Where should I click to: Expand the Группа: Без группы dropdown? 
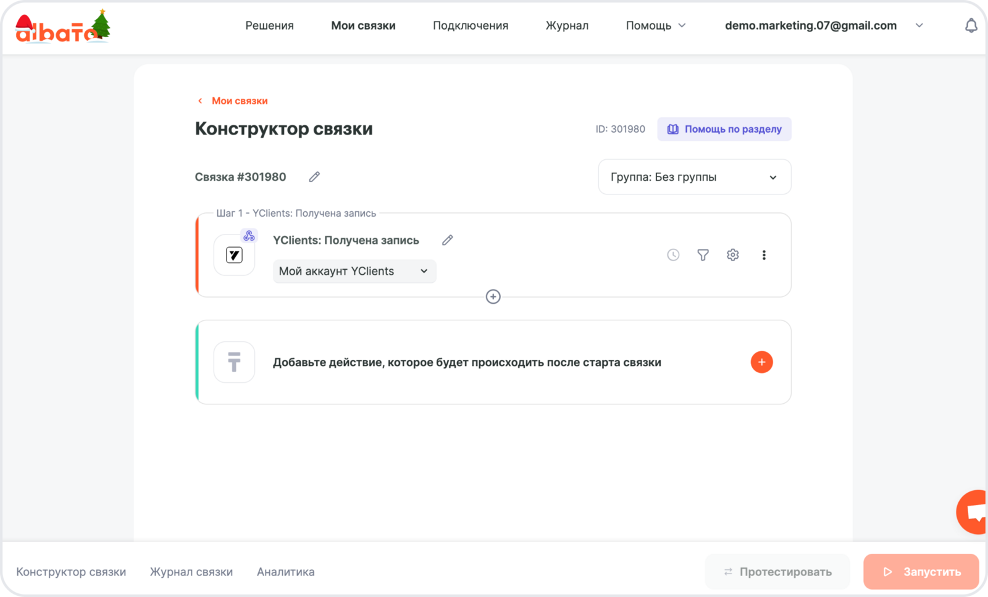coord(694,177)
